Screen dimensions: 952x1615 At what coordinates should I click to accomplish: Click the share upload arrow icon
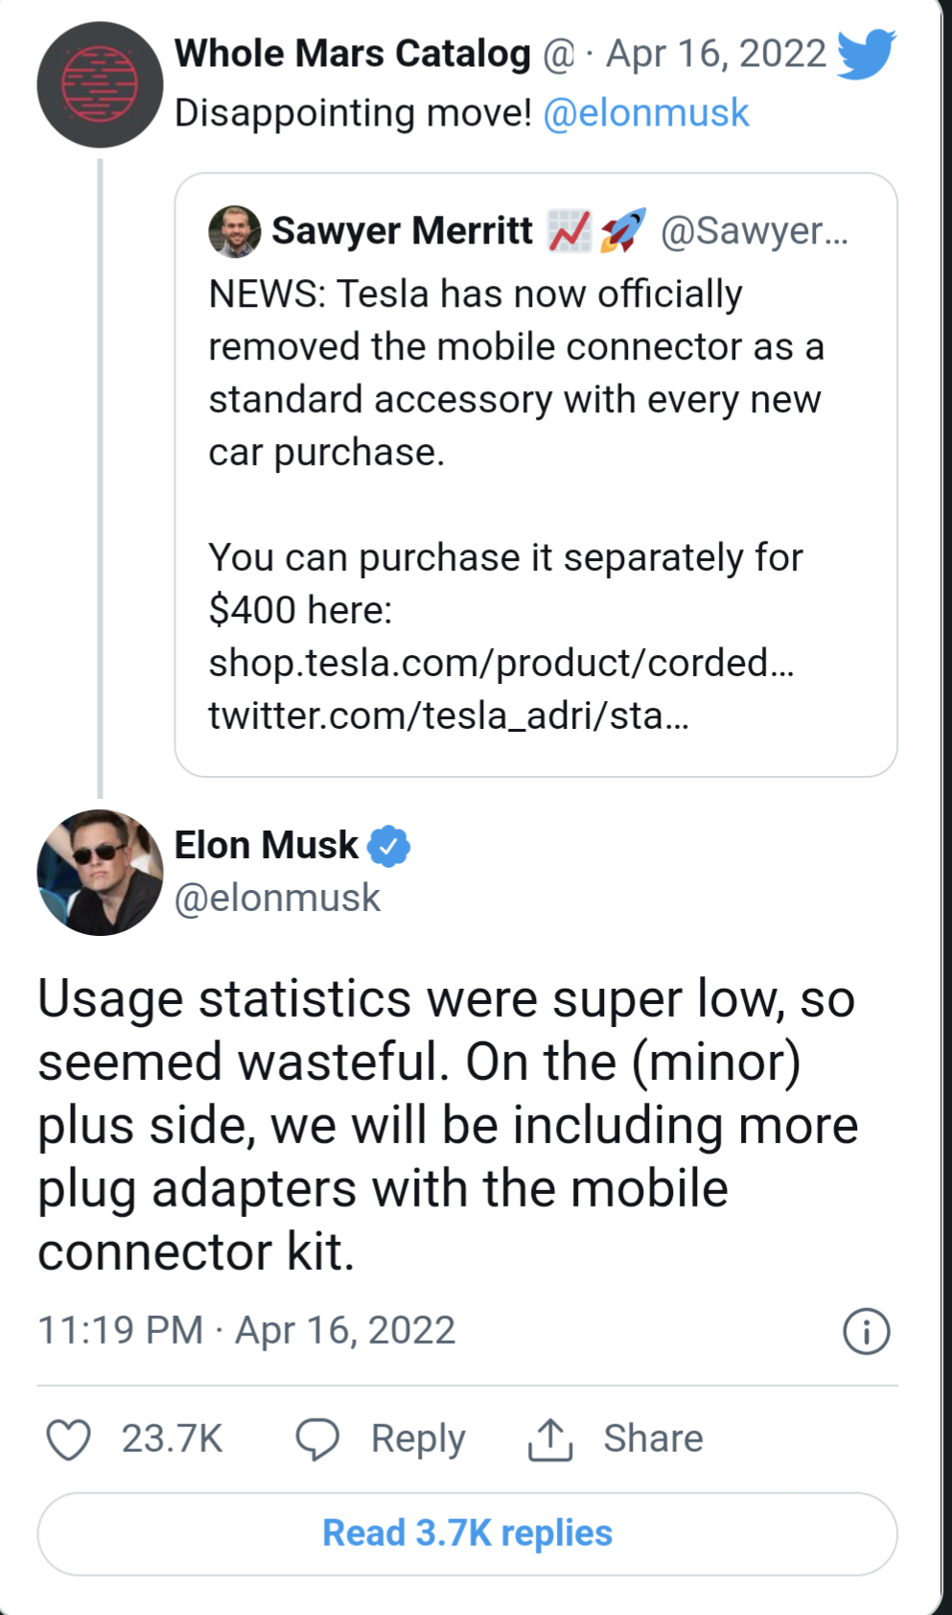tap(550, 1439)
